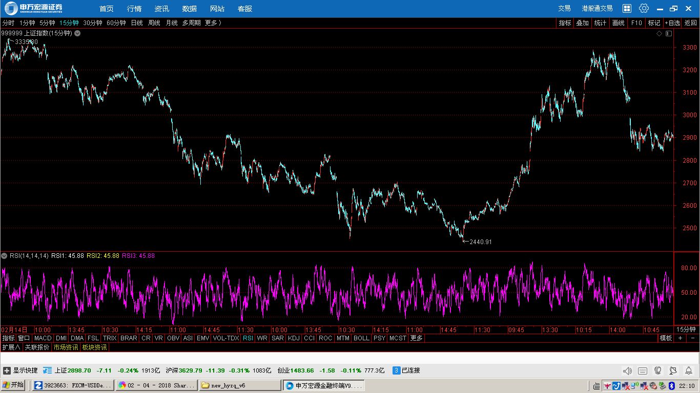Click the plus icon beside 显示快捷
Screen dimensions: 700x393
point(7,370)
